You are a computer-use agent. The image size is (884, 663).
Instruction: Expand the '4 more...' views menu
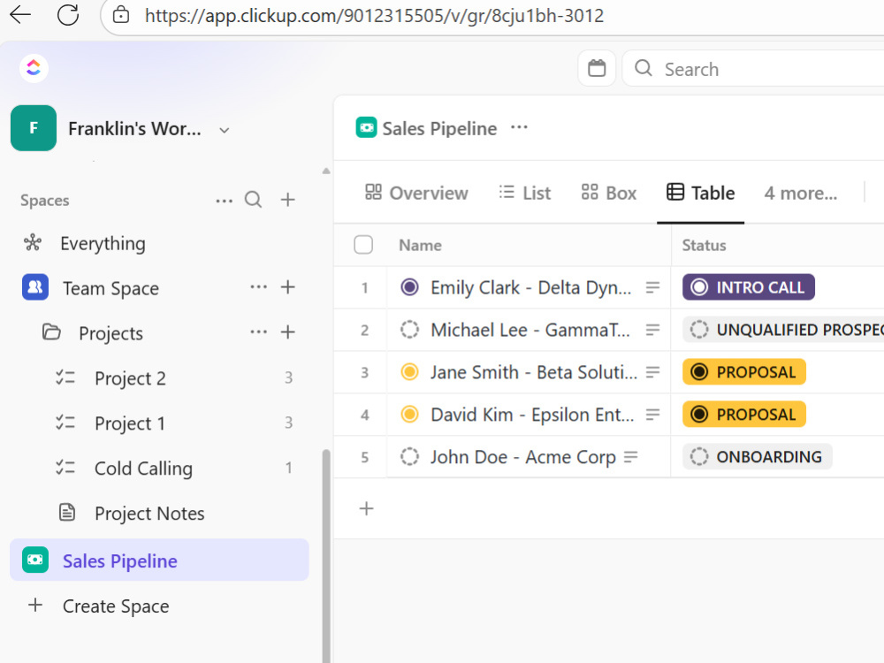[801, 193]
